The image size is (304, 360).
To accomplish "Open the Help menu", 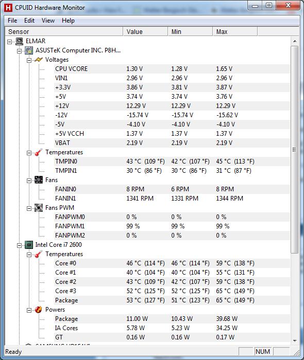I will [68, 21].
